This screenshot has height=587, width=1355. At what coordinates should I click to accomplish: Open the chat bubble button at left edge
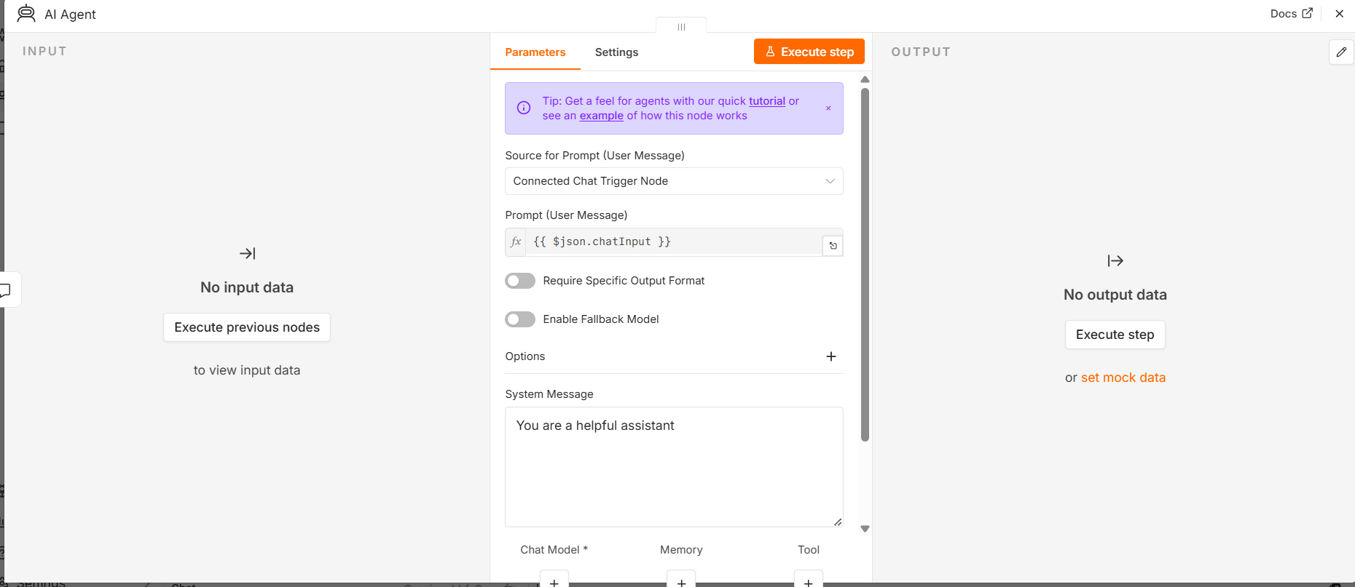(x=7, y=289)
